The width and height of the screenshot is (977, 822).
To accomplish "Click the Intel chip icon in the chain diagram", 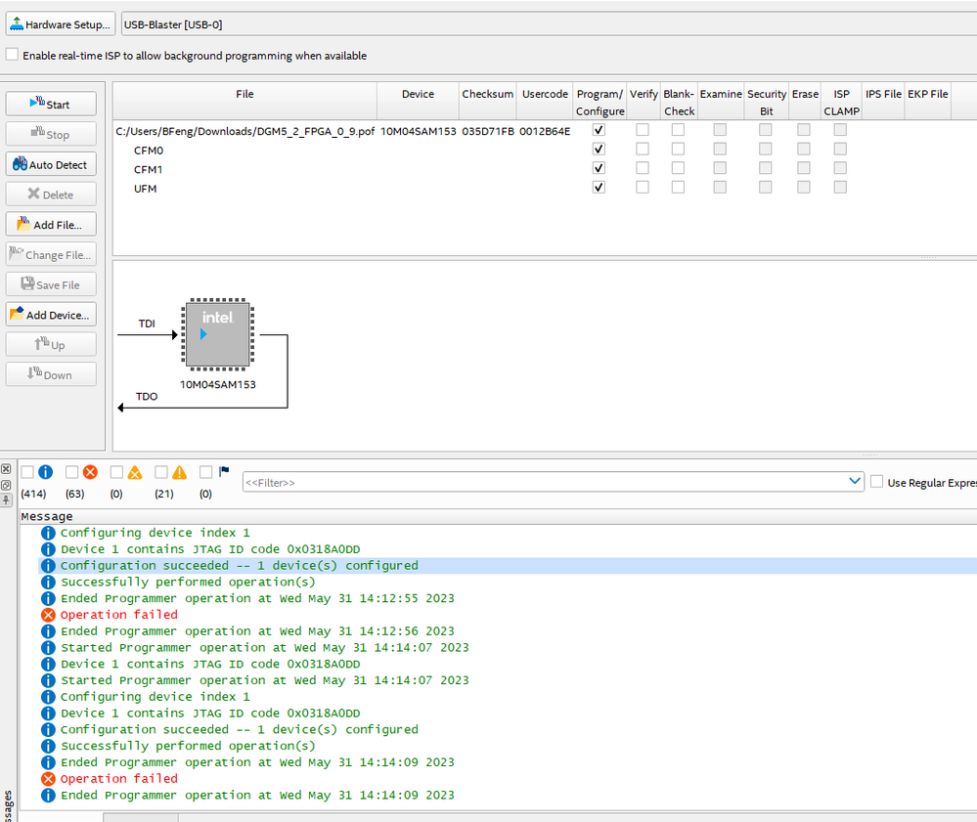I will [x=217, y=335].
